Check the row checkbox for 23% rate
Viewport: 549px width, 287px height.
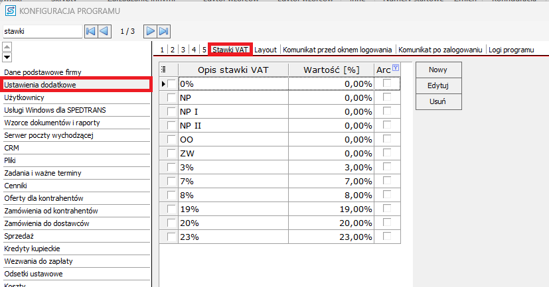coord(172,237)
